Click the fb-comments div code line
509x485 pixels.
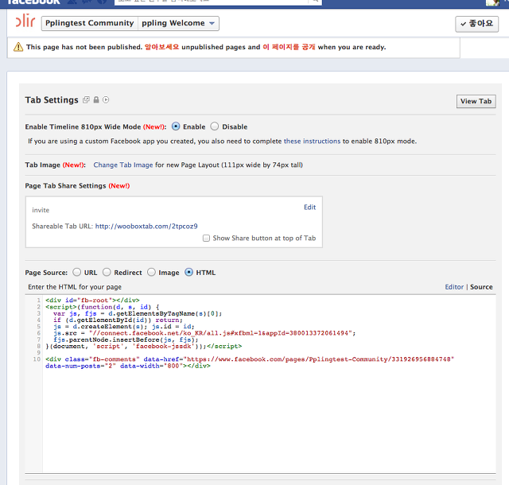pyautogui.click(x=250, y=359)
